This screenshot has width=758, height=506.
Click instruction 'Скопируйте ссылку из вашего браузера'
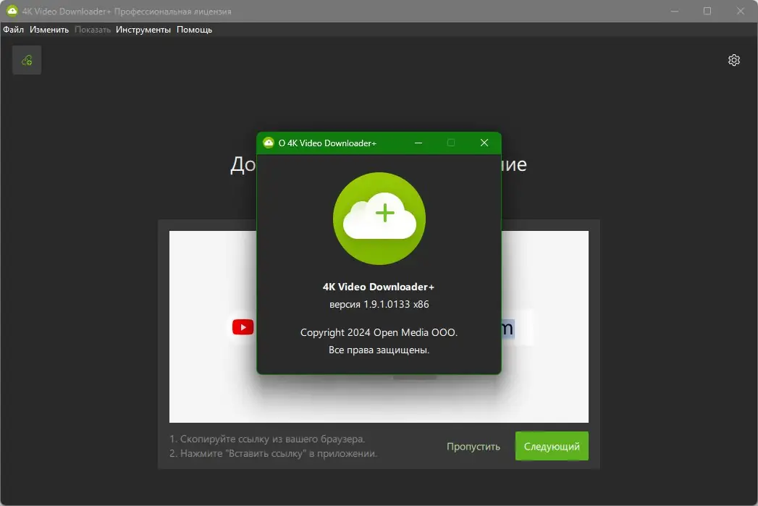click(x=267, y=439)
